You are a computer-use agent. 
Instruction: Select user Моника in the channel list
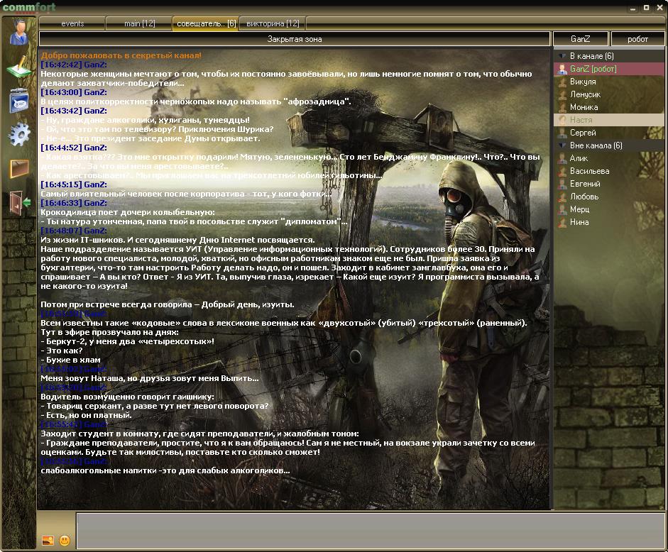(x=584, y=107)
